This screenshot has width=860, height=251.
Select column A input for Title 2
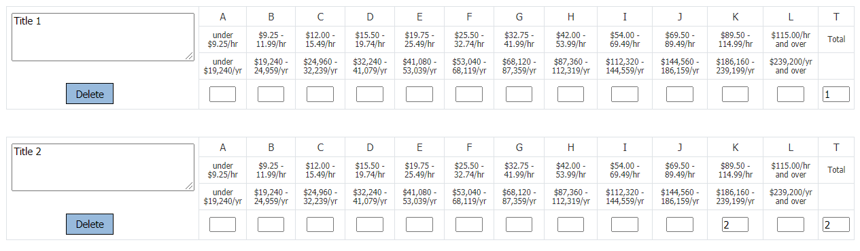[x=222, y=224]
